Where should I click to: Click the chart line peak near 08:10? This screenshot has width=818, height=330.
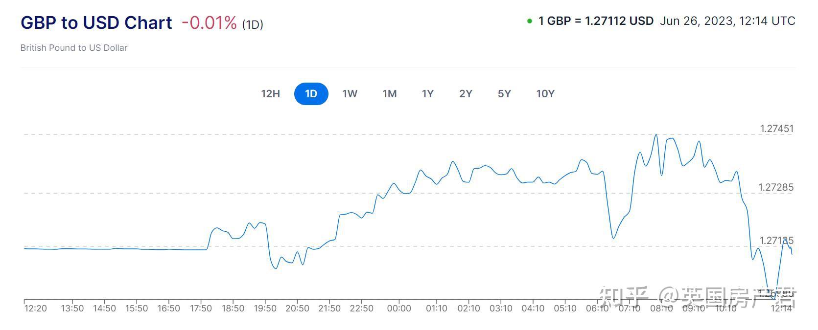pyautogui.click(x=656, y=135)
